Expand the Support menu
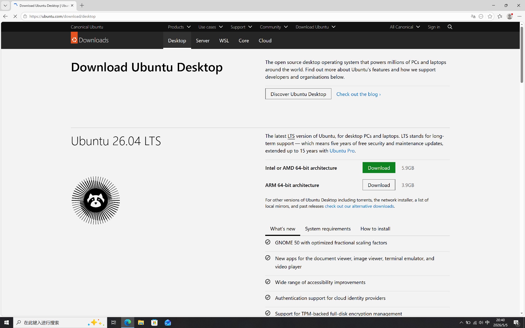This screenshot has height=328, width=525. click(241, 27)
